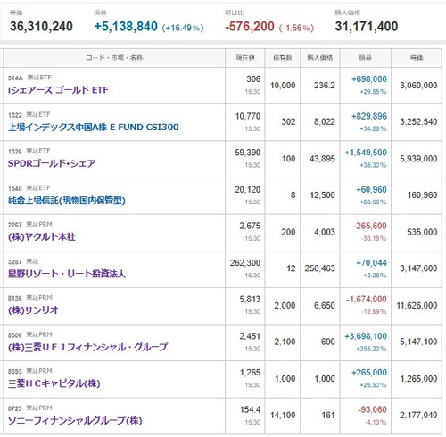
Task: Click current price 154.4
Action: click(x=250, y=409)
